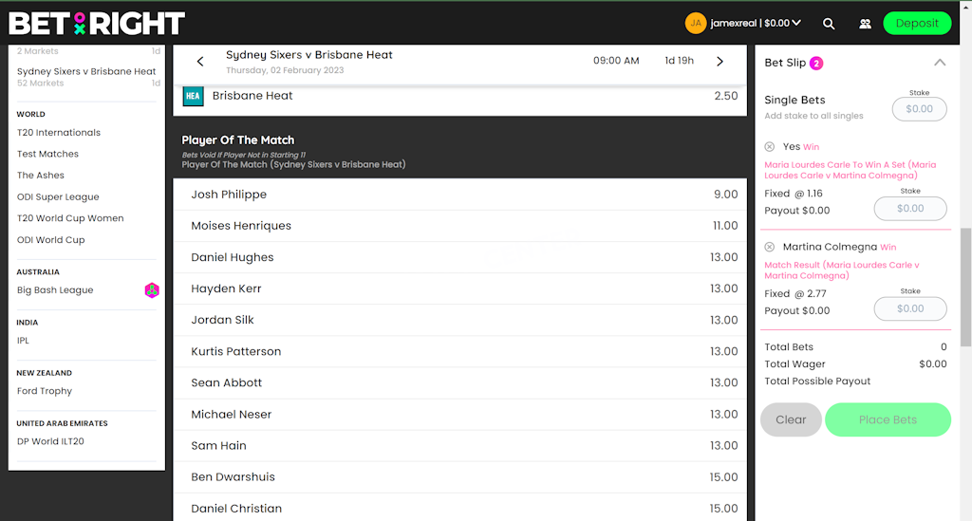This screenshot has width=972, height=521.
Task: Select Hayden Kerr at 13.00
Action: (x=460, y=288)
